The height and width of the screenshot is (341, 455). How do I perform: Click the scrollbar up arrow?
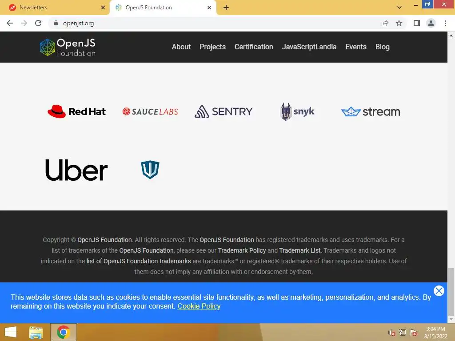click(451, 36)
